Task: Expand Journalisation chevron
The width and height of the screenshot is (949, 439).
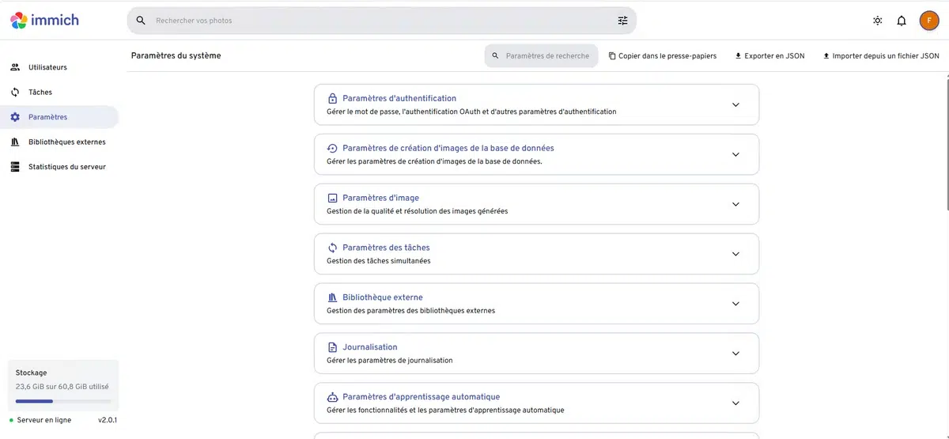Action: coord(735,354)
